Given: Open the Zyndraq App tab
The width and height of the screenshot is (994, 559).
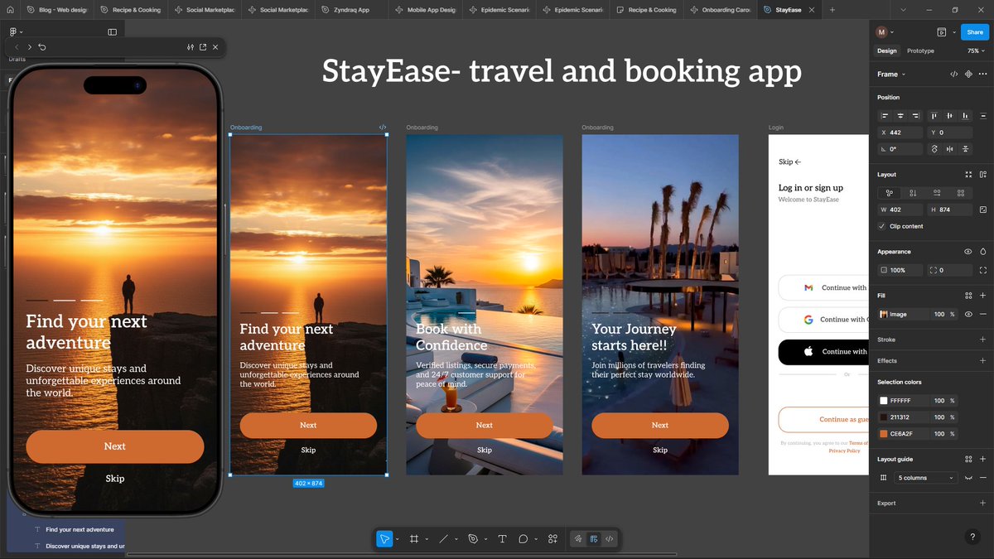Looking at the screenshot, I should coord(351,10).
